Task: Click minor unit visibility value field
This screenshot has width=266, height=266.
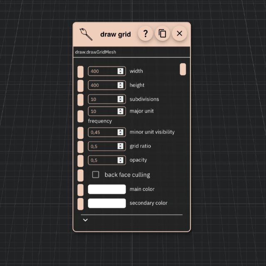Action: coord(107,132)
